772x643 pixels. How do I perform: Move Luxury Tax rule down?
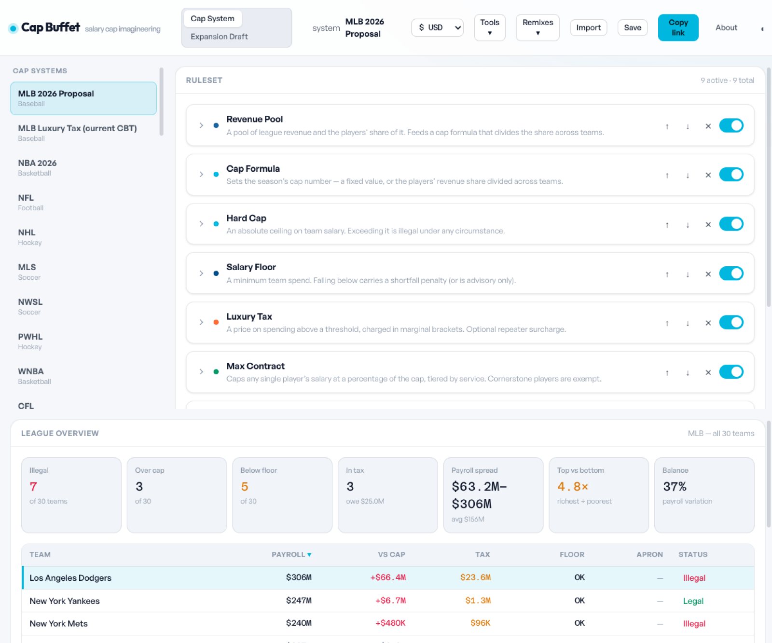click(x=688, y=323)
